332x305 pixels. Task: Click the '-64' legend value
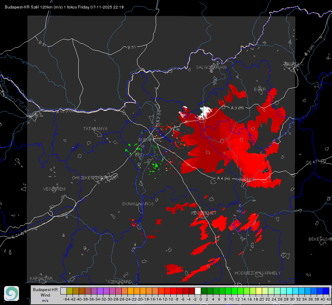66,299
